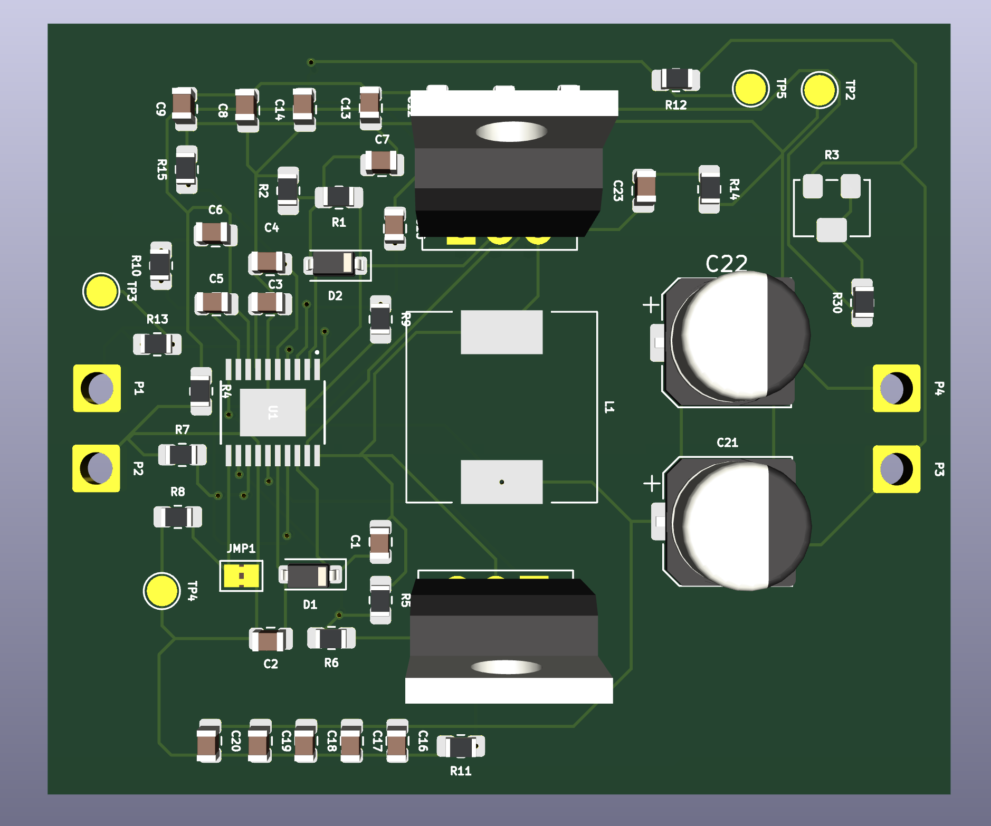Screen dimensions: 991x826
Task: Select resistor R13 component
Action: [x=157, y=344]
